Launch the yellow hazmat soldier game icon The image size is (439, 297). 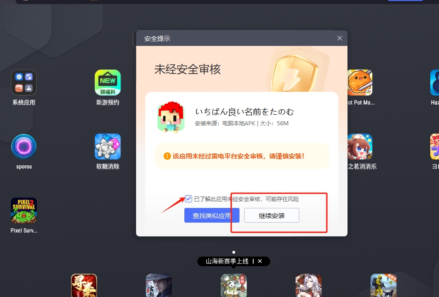(383, 286)
